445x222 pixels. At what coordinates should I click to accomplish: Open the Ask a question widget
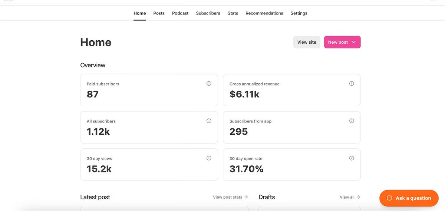tap(409, 198)
